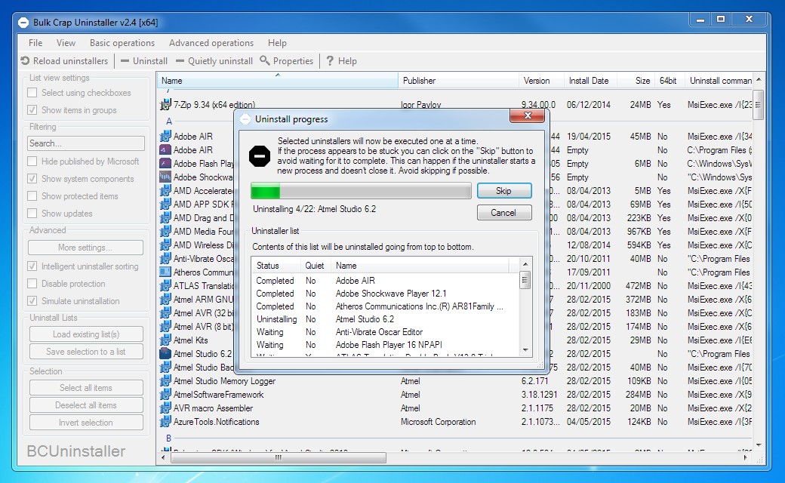The height and width of the screenshot is (483, 785).
Task: Sort list by the Name column header
Action: (x=276, y=81)
